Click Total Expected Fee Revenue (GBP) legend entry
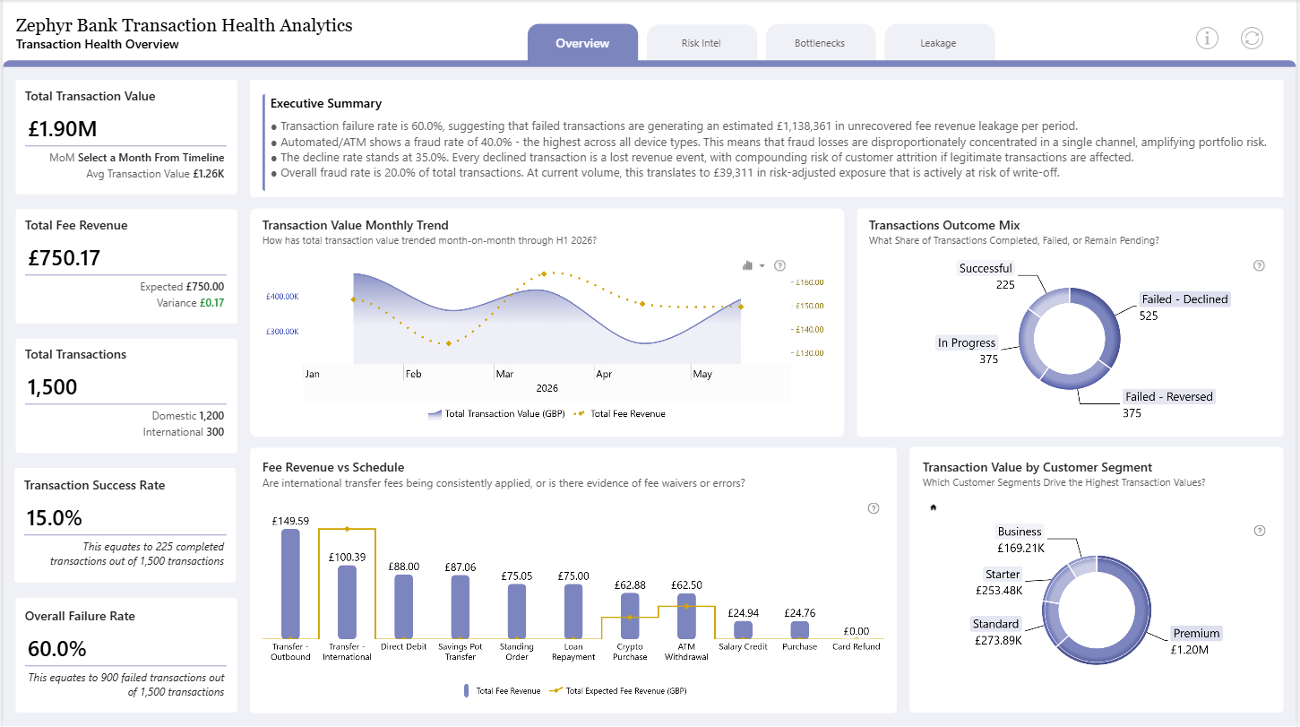1300x727 pixels. pos(617,691)
